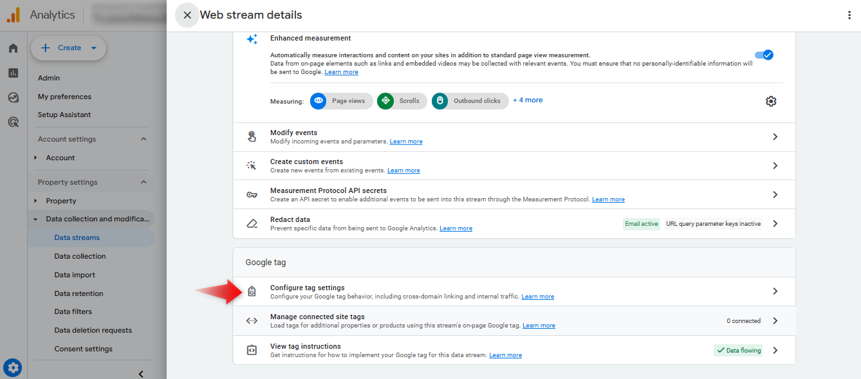Image resolution: width=861 pixels, height=379 pixels.
Task: Click the Page views eye chip
Action: pyautogui.click(x=341, y=101)
